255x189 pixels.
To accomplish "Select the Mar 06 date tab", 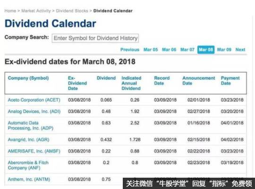I will point(169,49).
